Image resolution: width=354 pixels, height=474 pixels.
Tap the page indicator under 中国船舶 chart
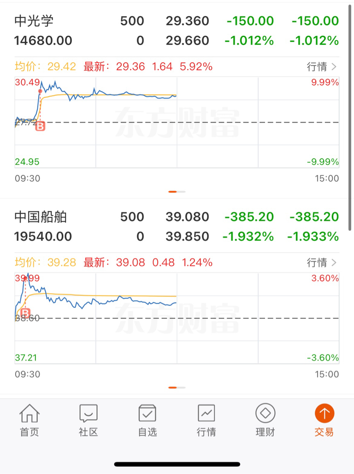coord(177,387)
